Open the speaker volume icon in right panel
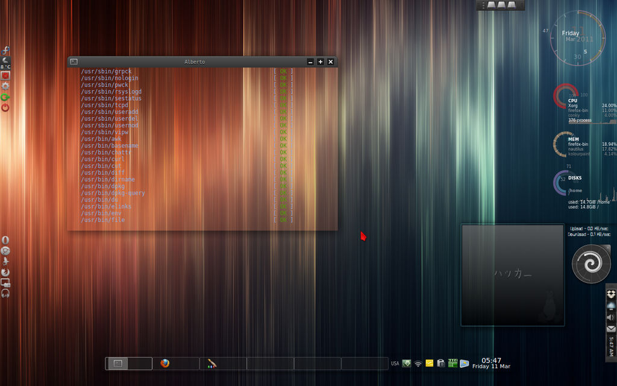The height and width of the screenshot is (386, 617). (611, 317)
